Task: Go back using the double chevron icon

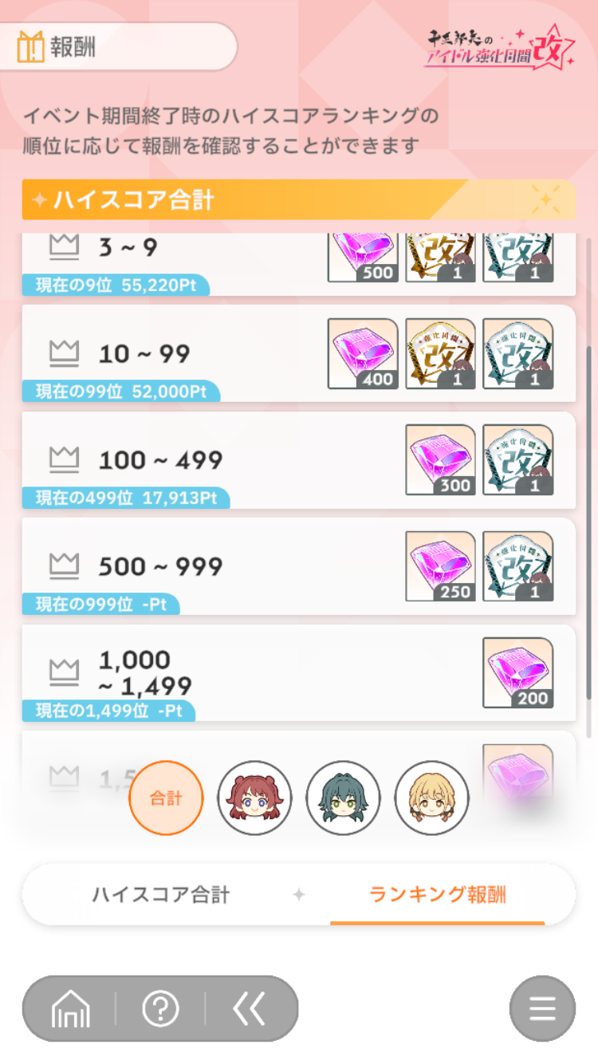Action: click(250, 1009)
